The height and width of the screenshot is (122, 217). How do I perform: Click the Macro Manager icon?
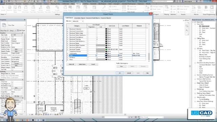point(194,9)
